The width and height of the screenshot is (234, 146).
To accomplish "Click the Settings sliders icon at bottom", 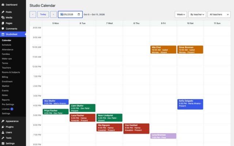I will 3,143.
